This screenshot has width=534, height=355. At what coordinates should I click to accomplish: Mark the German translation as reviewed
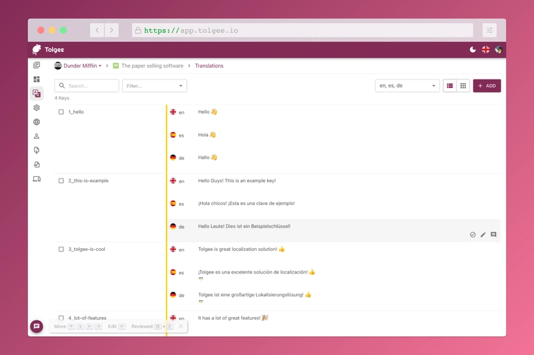[x=473, y=235]
